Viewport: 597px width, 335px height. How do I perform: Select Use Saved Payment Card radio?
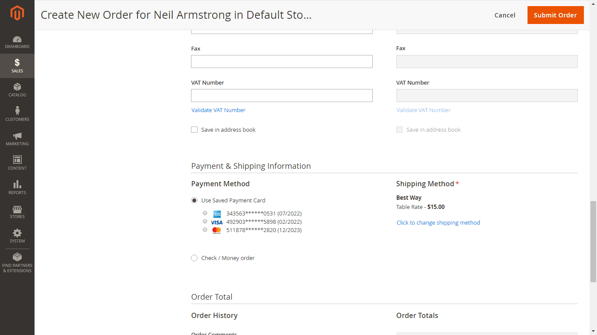tap(194, 200)
